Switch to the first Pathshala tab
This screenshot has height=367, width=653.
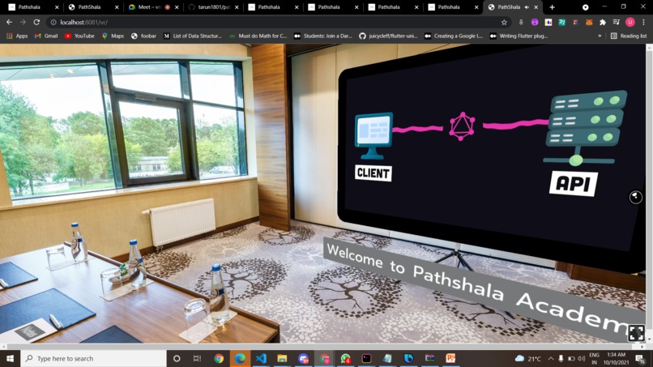point(33,7)
